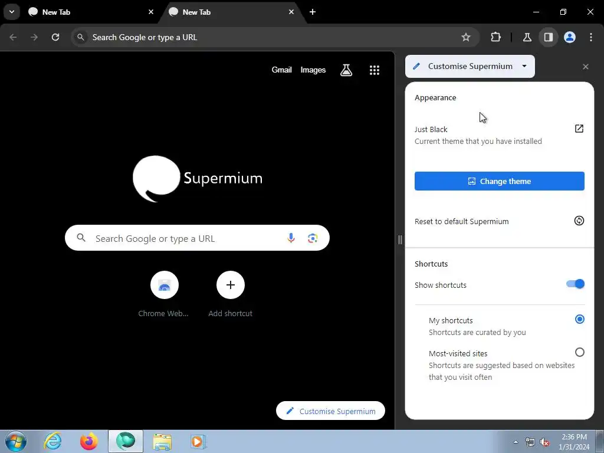Open Just Black theme external link icon

coord(579,129)
